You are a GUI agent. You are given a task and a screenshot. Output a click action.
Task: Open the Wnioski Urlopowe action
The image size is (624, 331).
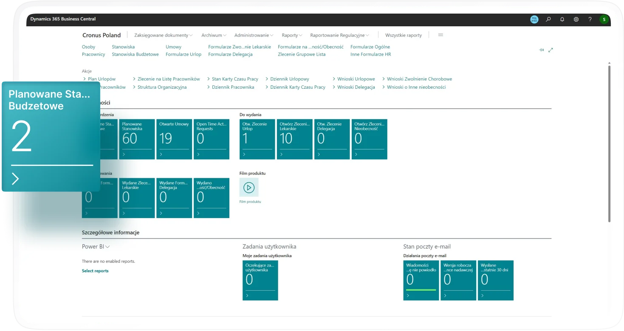coord(356,79)
